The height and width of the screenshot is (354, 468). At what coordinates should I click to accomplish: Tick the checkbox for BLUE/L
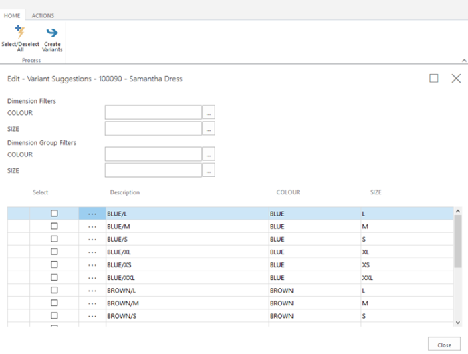54,214
